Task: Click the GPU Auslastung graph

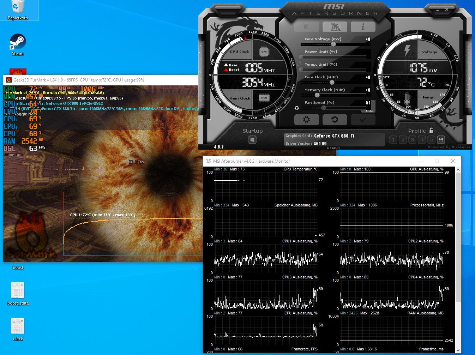Action: click(392, 187)
